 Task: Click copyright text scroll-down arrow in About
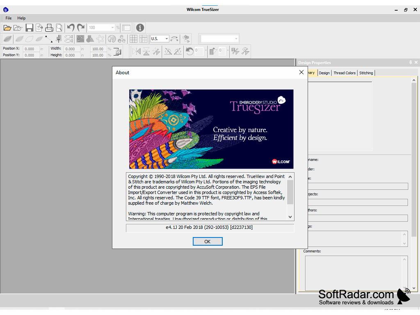click(x=290, y=217)
